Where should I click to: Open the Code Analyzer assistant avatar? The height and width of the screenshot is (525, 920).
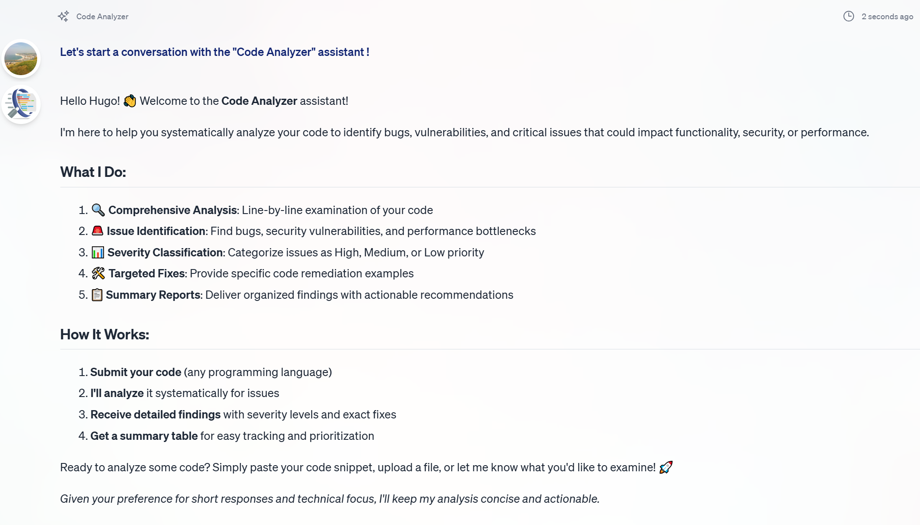(21, 104)
